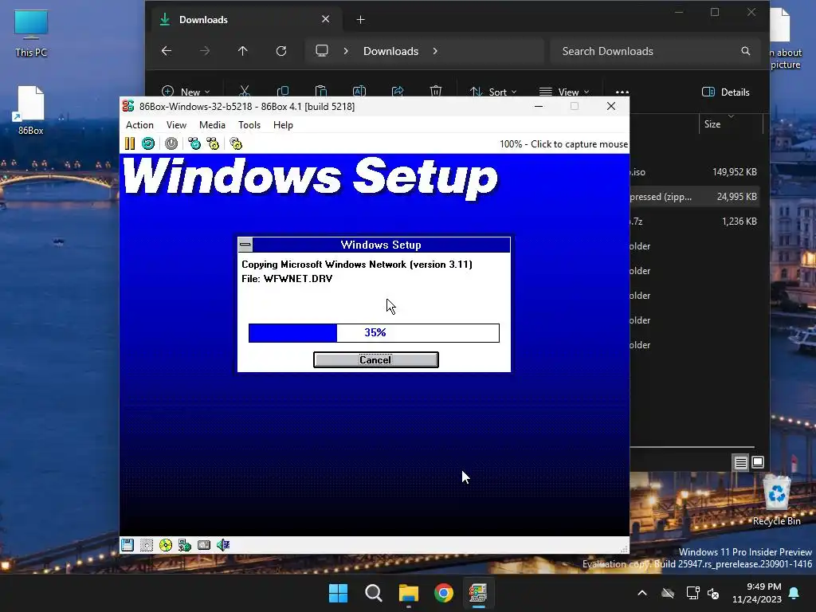The height and width of the screenshot is (612, 816).
Task: Click the dimmed second floppy drive status icon
Action: pos(147,545)
